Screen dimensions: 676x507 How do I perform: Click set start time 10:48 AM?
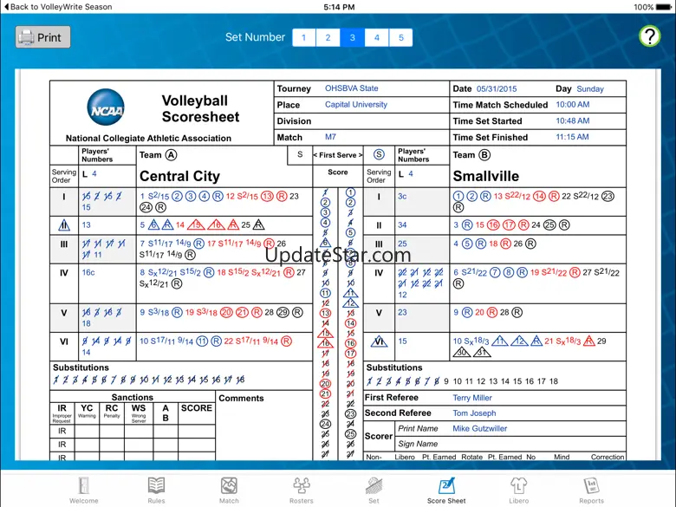(573, 121)
